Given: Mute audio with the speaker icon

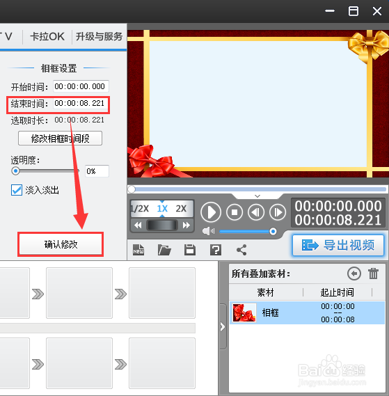Looking at the screenshot, I should coord(208,231).
